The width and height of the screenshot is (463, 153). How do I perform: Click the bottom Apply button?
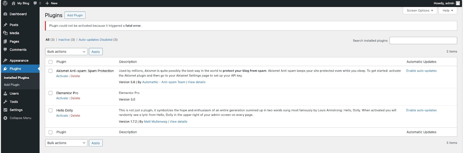(96, 143)
